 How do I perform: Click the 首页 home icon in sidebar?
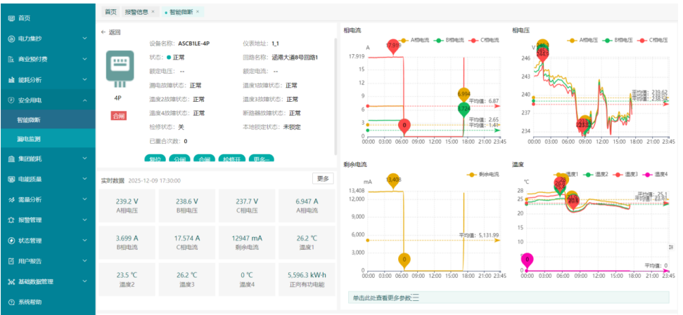coord(11,18)
